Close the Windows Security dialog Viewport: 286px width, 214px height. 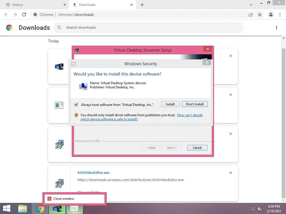pyautogui.click(x=207, y=63)
